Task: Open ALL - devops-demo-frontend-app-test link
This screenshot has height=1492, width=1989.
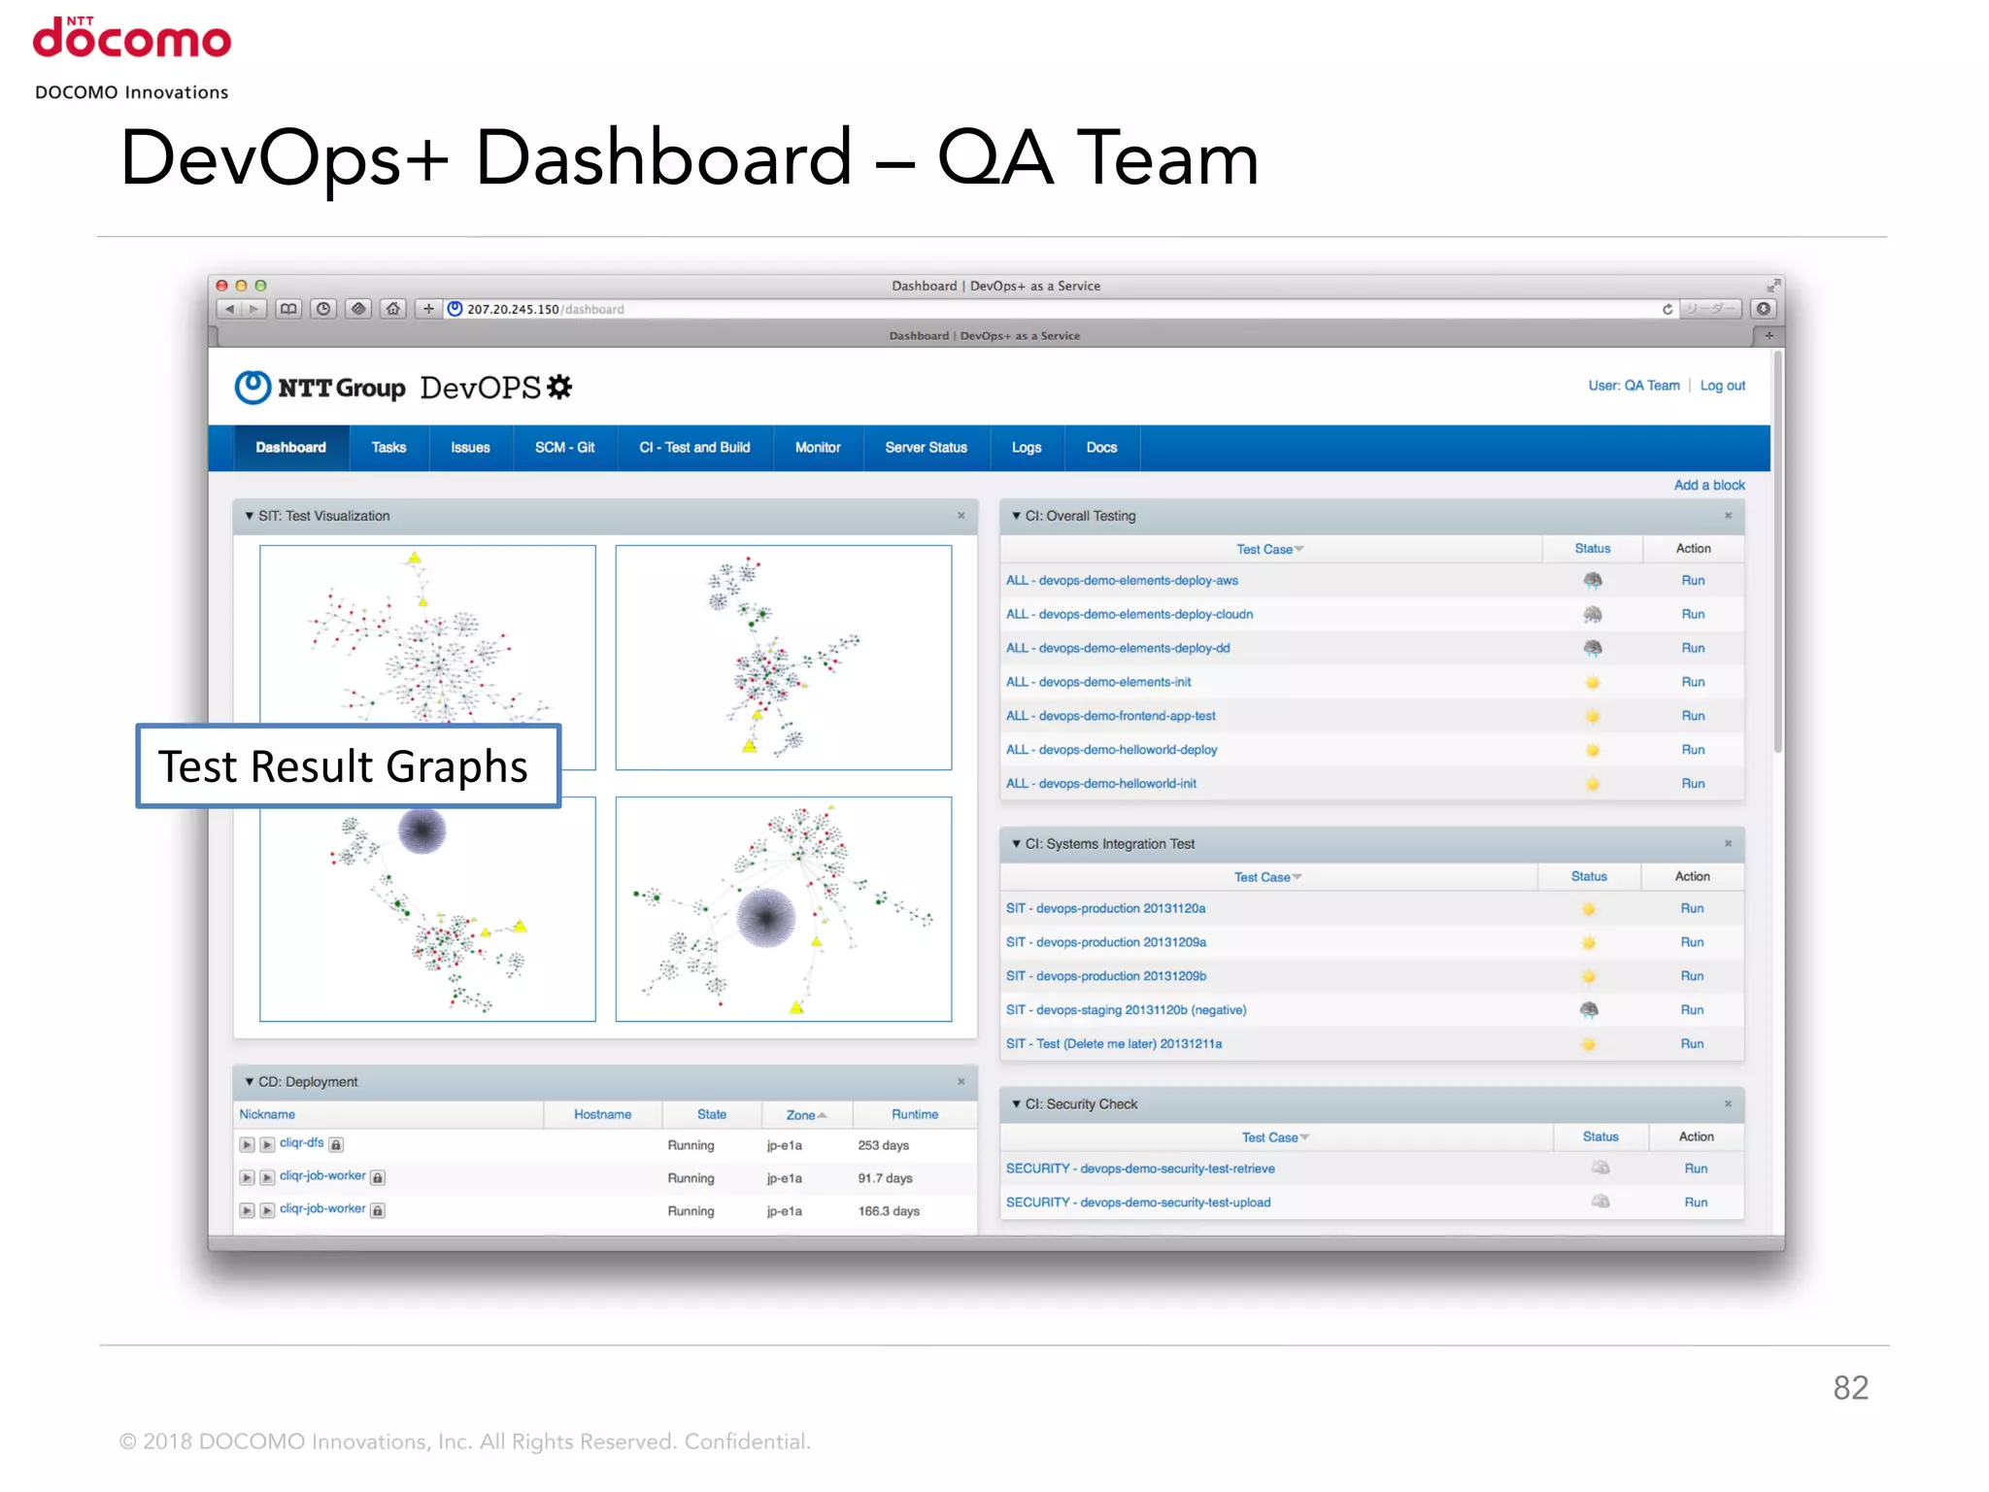Action: pos(1110,717)
